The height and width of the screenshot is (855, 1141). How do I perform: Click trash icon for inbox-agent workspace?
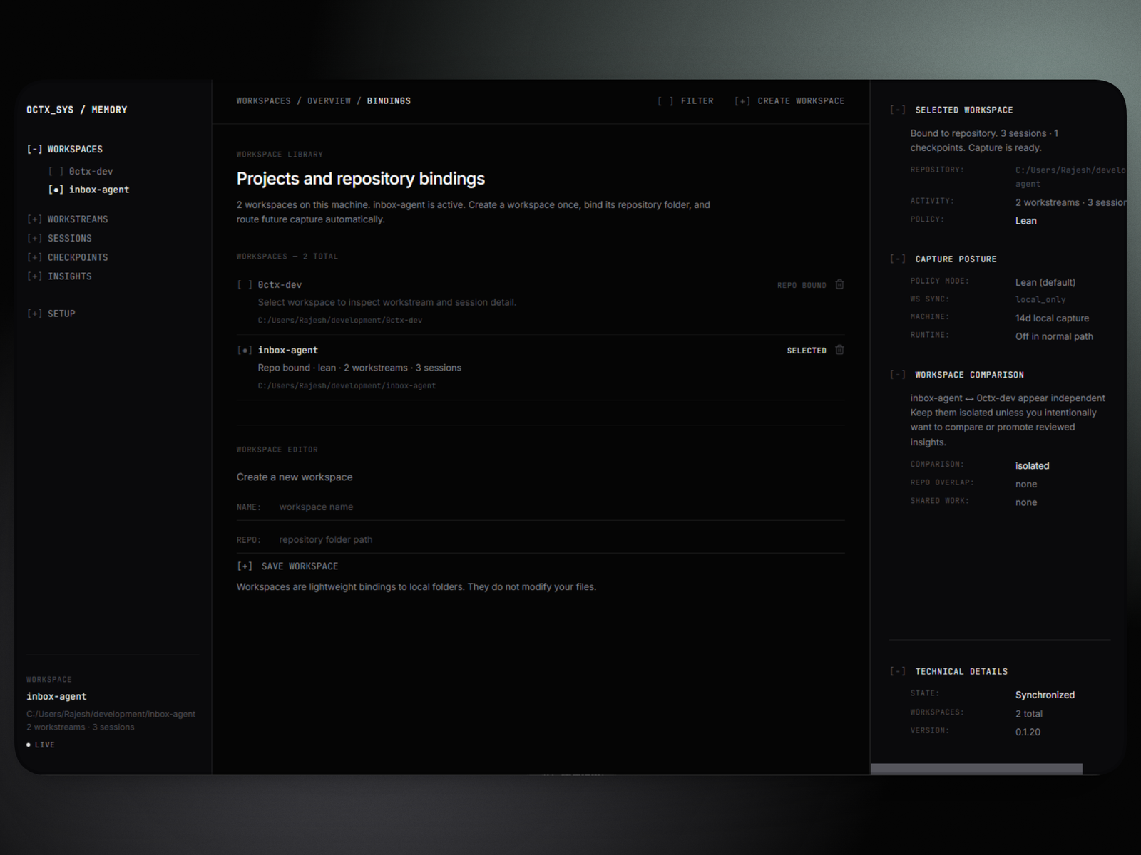[839, 350]
